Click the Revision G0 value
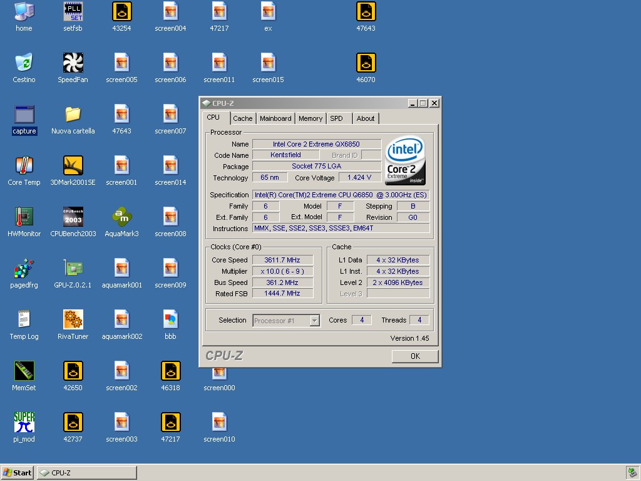 413,217
